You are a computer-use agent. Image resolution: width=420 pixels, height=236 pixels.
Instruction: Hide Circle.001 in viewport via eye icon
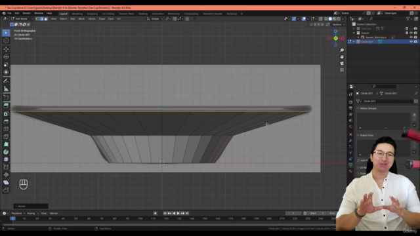(411, 42)
